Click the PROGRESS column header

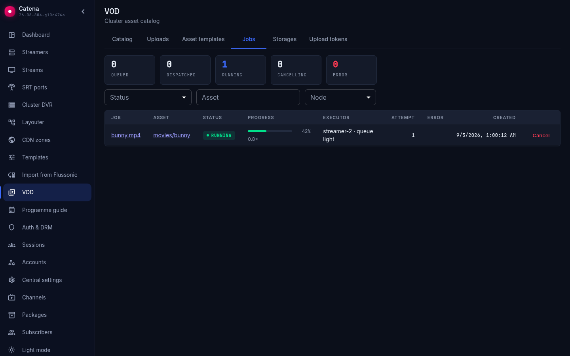click(x=261, y=117)
